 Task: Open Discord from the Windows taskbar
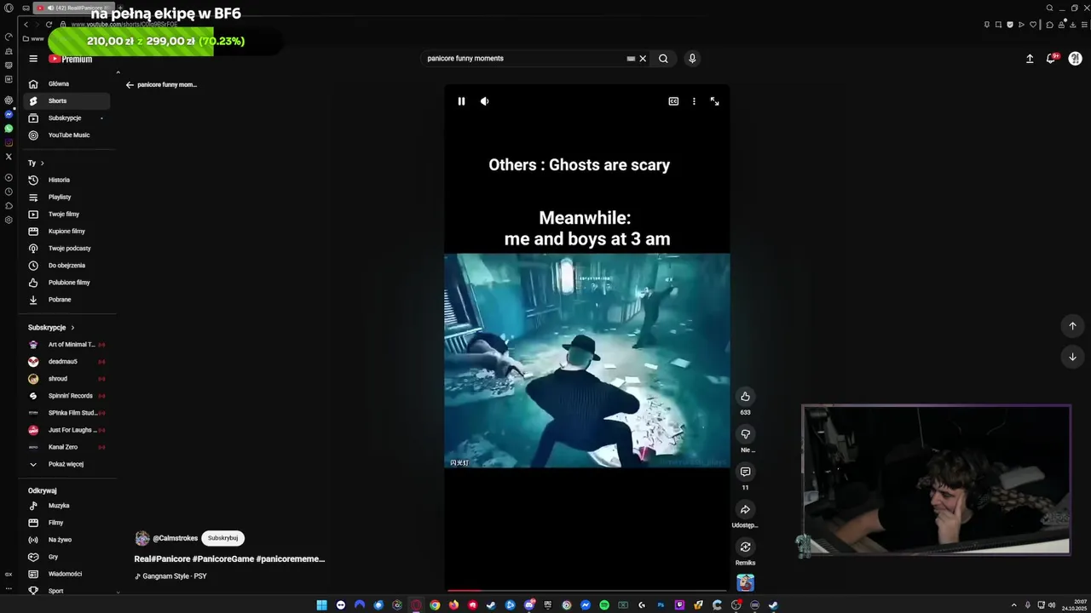pos(529,605)
